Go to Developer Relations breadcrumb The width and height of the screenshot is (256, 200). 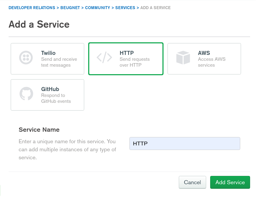click(x=32, y=8)
